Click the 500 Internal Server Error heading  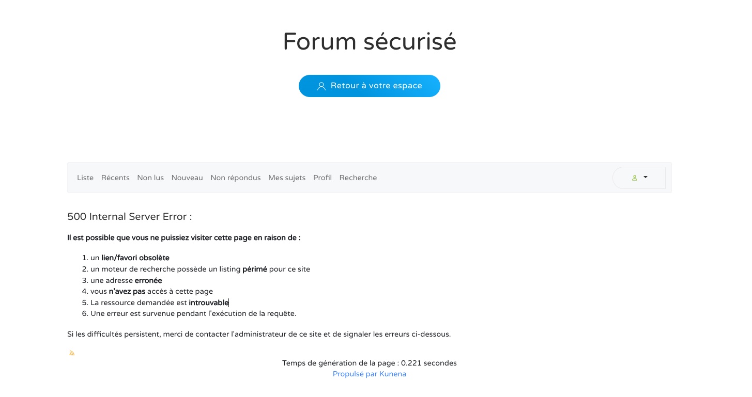pyautogui.click(x=130, y=217)
